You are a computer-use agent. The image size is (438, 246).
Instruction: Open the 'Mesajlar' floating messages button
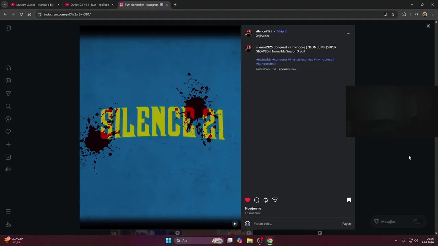(398, 222)
